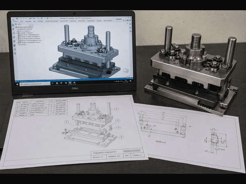Toggle visibility of CORPO SUPERIOR part
Image resolution: width=246 pixels, height=184 pixels.
coord(19,37)
